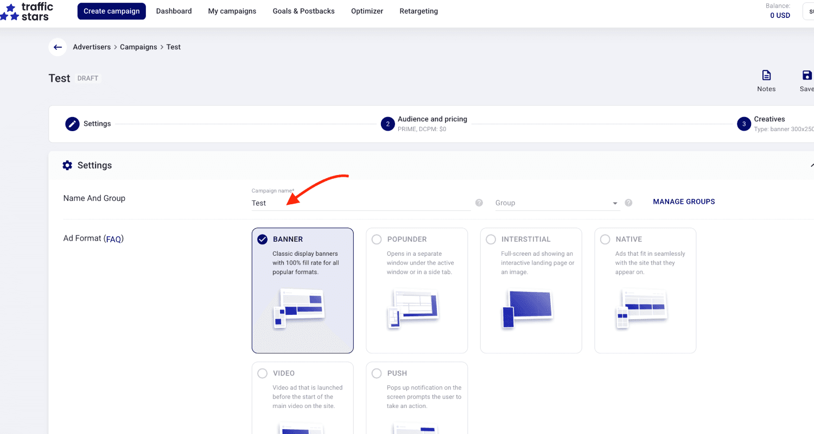Click the Settings step pencil icon

pos(72,124)
